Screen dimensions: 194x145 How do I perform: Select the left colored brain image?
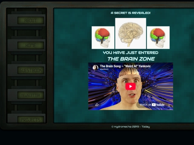click(x=103, y=38)
